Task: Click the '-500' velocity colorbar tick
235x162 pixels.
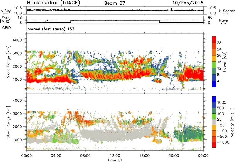Action: click(x=222, y=136)
